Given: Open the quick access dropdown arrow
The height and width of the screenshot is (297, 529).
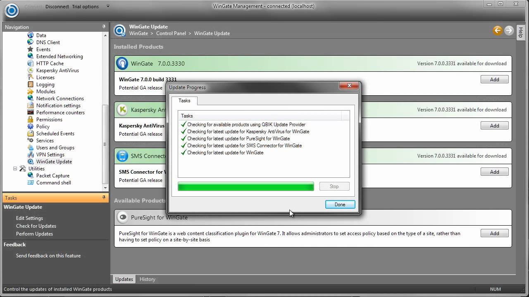Looking at the screenshot, I should (108, 7).
